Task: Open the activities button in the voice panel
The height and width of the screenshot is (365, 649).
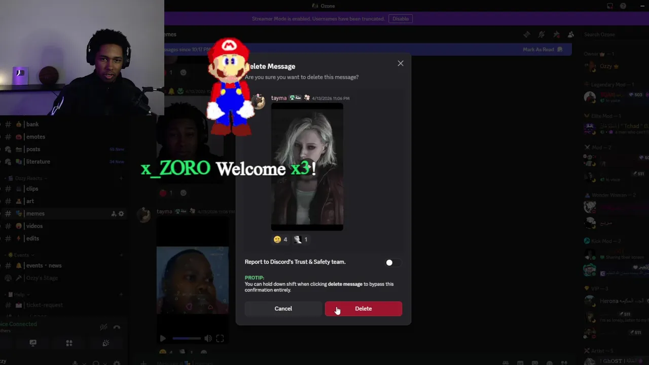Action: point(69,343)
